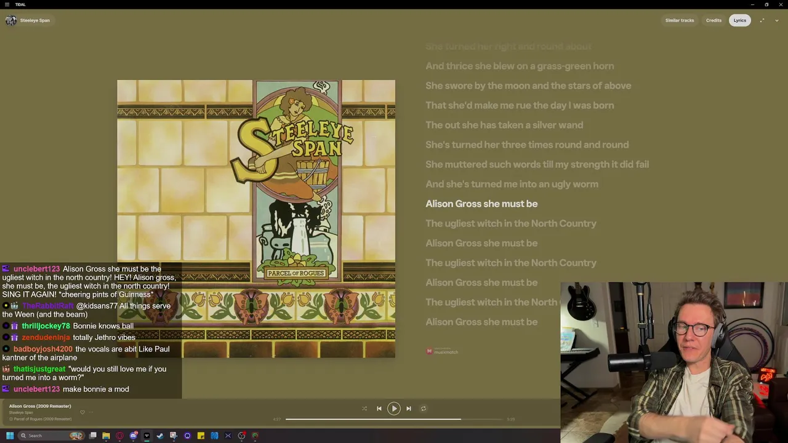Image resolution: width=788 pixels, height=443 pixels.
Task: Click the 4:27 elapsed time label
Action: (277, 419)
